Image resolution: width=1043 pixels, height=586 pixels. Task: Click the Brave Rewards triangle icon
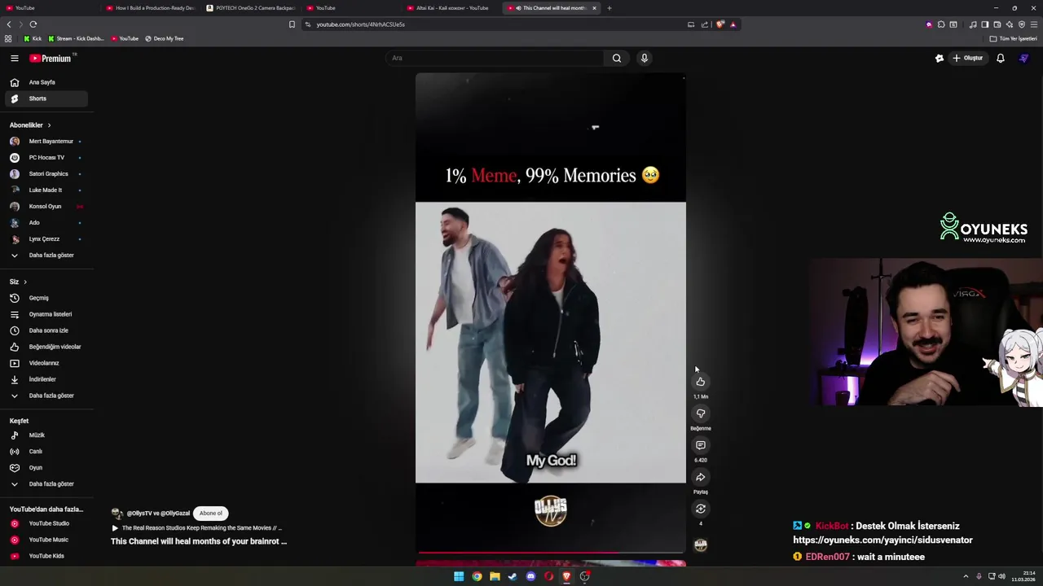click(733, 24)
